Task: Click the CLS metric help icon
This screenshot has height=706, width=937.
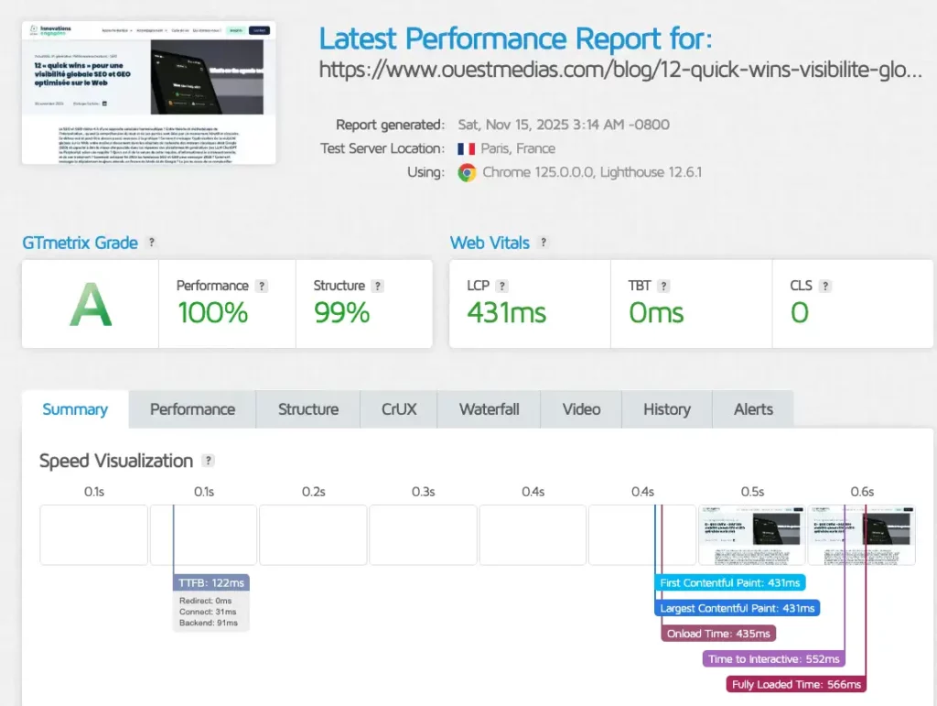Action: point(826,286)
